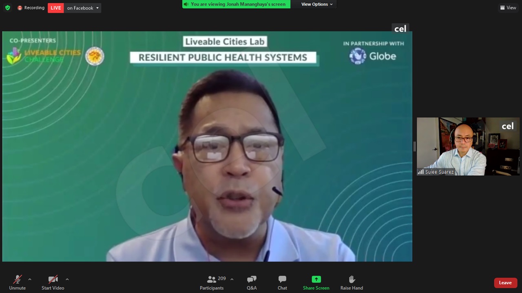Click the shared screen Globe logo
Image resolution: width=522 pixels, height=293 pixels.
(x=373, y=56)
